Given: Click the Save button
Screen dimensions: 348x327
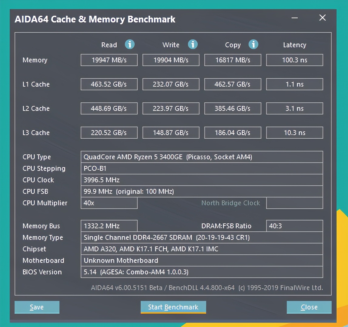Looking at the screenshot, I should 37,307.
